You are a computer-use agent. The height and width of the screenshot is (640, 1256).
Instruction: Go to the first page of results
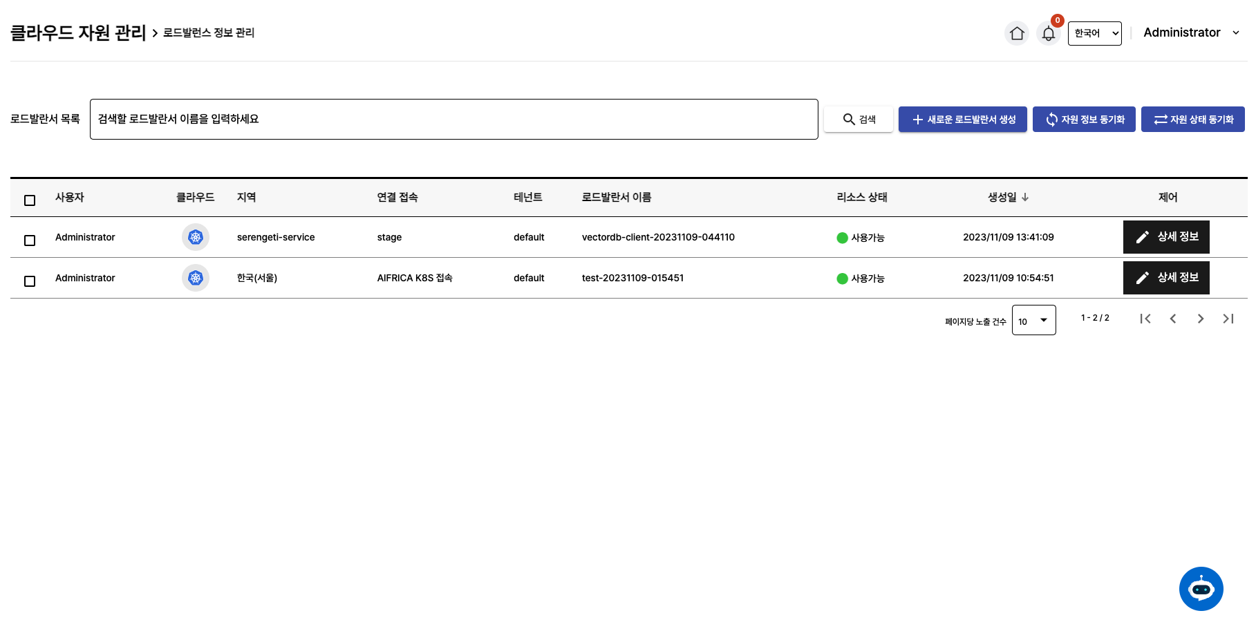tap(1145, 319)
